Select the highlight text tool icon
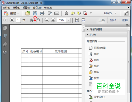This screenshot has height=102, width=132. click(x=79, y=13)
